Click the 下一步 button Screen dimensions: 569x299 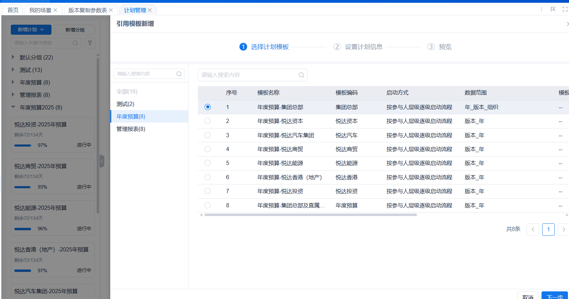click(554, 296)
